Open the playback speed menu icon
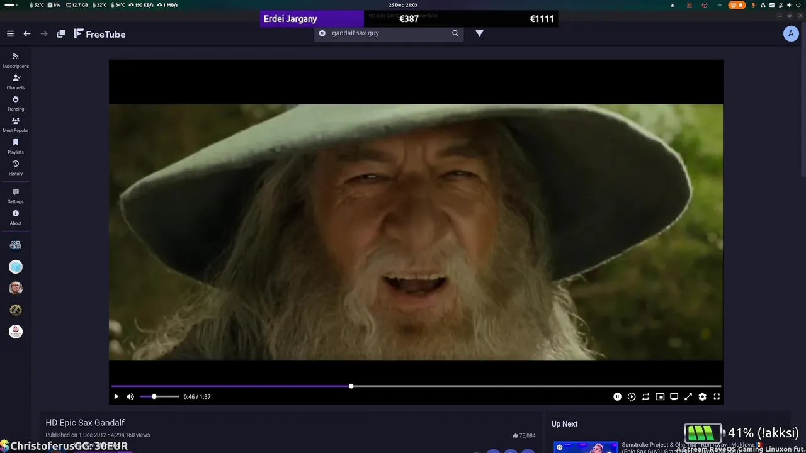 coord(632,396)
